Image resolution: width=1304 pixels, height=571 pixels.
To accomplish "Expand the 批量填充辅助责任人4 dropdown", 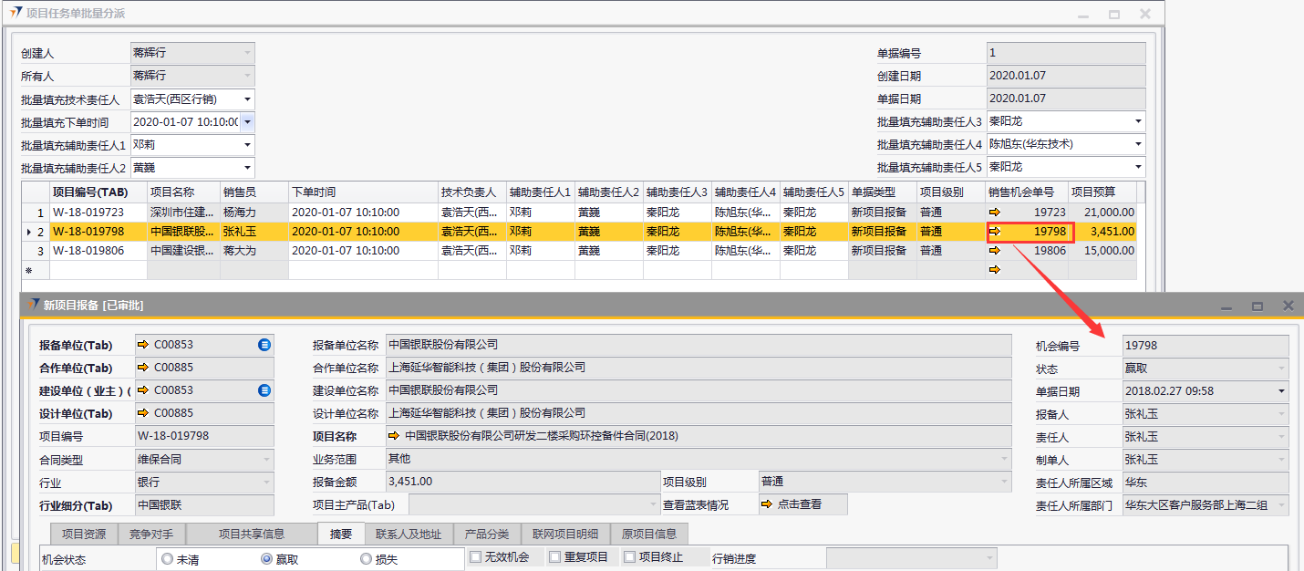I will [x=1137, y=144].
